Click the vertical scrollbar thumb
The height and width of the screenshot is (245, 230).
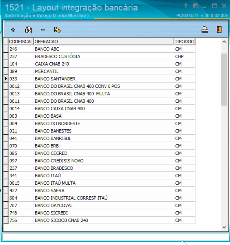point(224,80)
